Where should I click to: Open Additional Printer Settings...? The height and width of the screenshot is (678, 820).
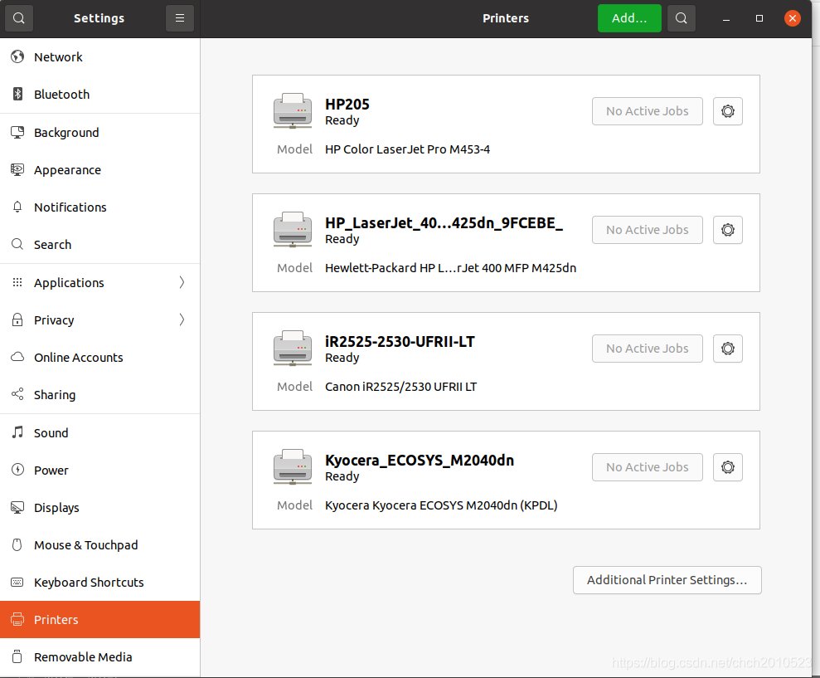click(x=667, y=580)
